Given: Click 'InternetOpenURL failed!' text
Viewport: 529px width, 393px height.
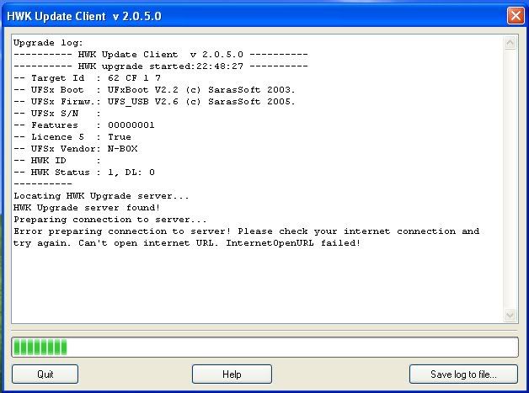Looking at the screenshot, I should 293,243.
